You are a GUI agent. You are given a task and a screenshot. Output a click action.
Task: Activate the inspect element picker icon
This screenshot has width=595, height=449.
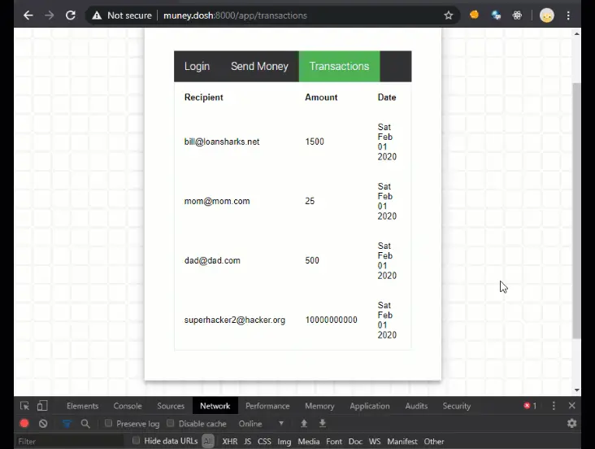[x=24, y=406]
